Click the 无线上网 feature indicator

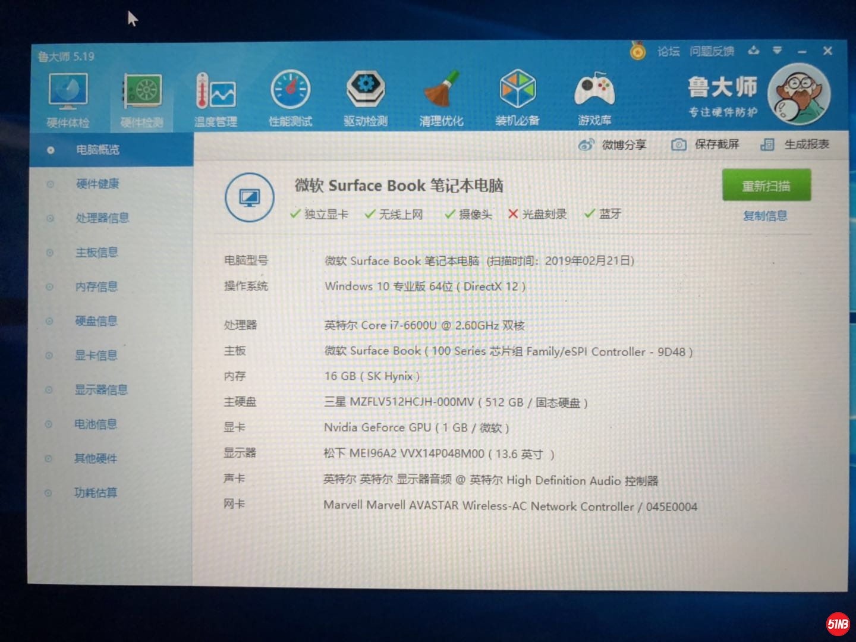point(394,214)
